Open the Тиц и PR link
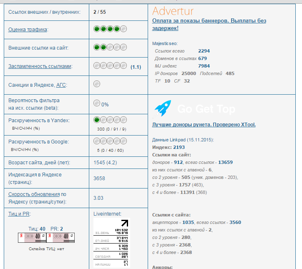The image size is (302, 269). 19,214
